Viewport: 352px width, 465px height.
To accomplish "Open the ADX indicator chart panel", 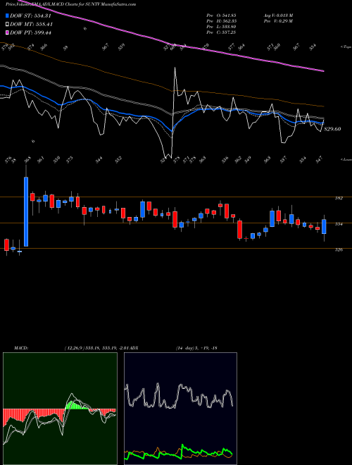I will pos(180,409).
